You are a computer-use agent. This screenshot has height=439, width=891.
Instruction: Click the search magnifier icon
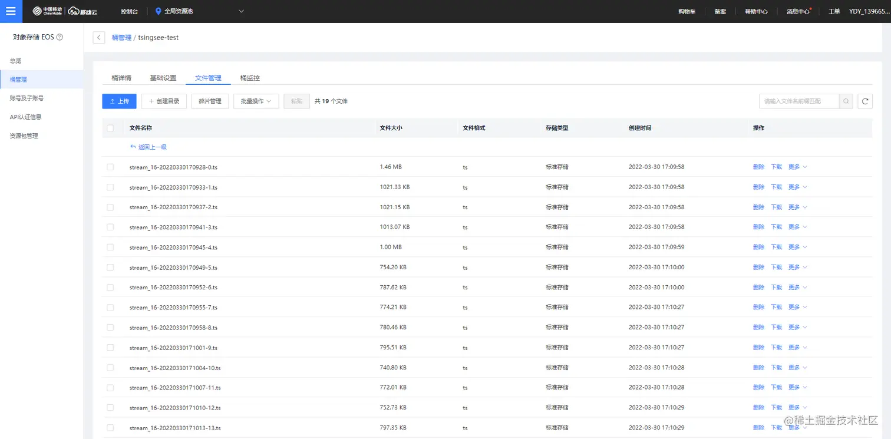(846, 101)
